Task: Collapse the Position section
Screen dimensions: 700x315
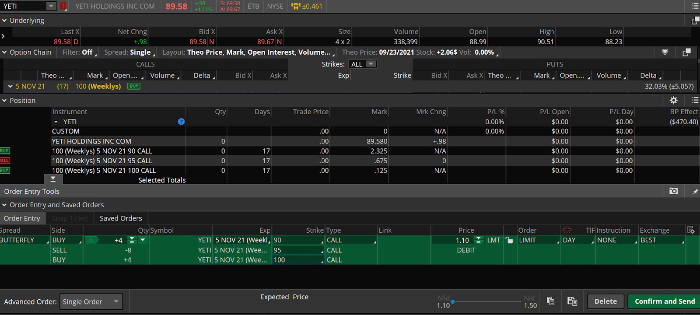Action: coord(4,100)
